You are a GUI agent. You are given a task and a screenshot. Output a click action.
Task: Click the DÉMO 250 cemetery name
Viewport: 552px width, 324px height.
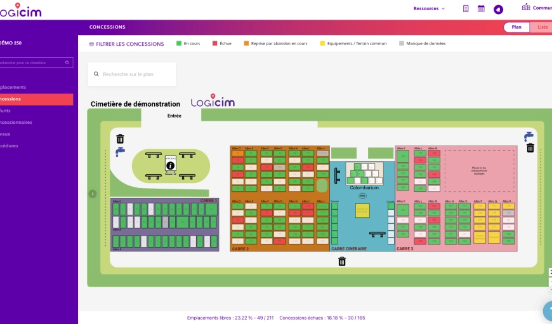(11, 43)
